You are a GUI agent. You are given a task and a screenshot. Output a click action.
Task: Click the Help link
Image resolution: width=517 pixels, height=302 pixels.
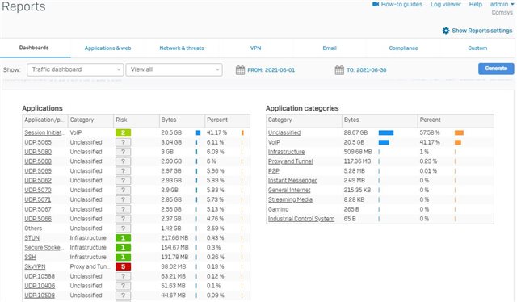click(476, 4)
